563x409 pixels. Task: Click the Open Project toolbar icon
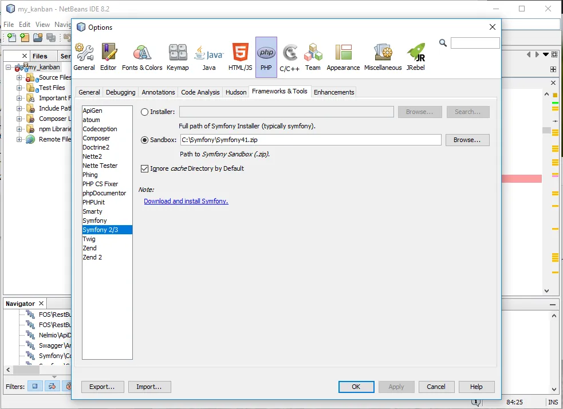click(38, 37)
